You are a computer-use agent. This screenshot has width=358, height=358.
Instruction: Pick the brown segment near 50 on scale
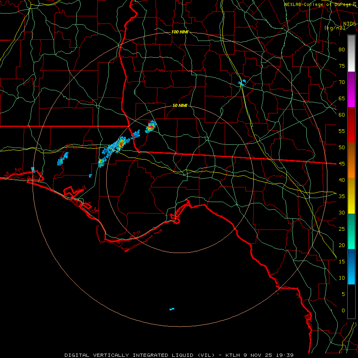(x=351, y=151)
